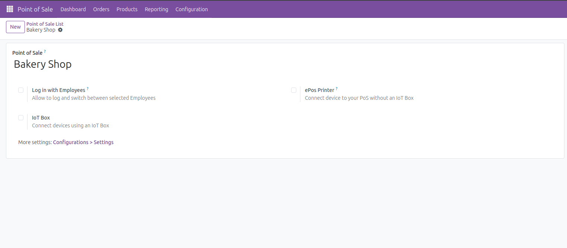
Task: Enable the ePos Printer checkbox
Action: 294,90
